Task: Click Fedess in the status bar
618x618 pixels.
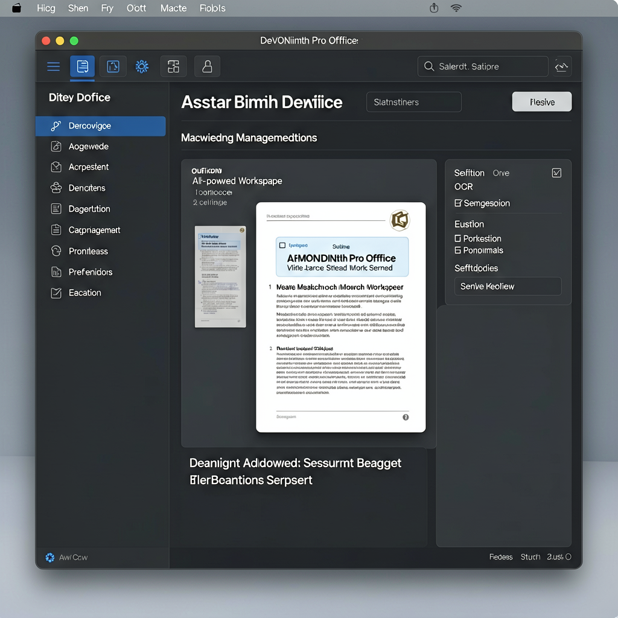Action: point(501,557)
